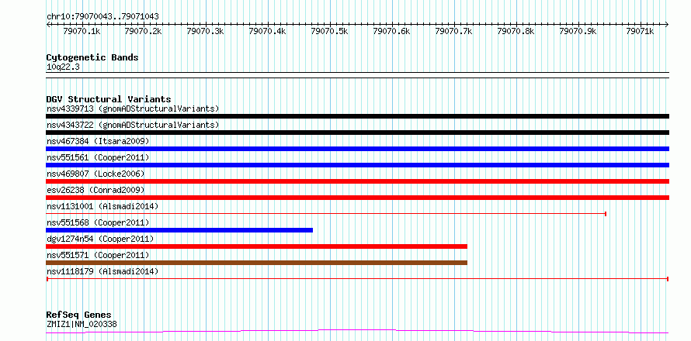Select variant label nsv551561 (Cooper2011)
The height and width of the screenshot is (341, 691).
[98, 157]
